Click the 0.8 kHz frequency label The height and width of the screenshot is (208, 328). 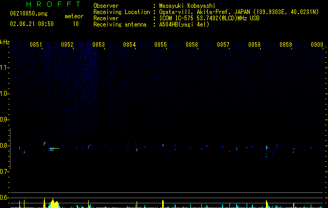click(x=4, y=146)
